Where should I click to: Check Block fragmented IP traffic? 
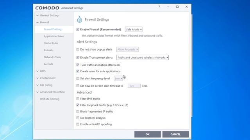(x=78, y=112)
